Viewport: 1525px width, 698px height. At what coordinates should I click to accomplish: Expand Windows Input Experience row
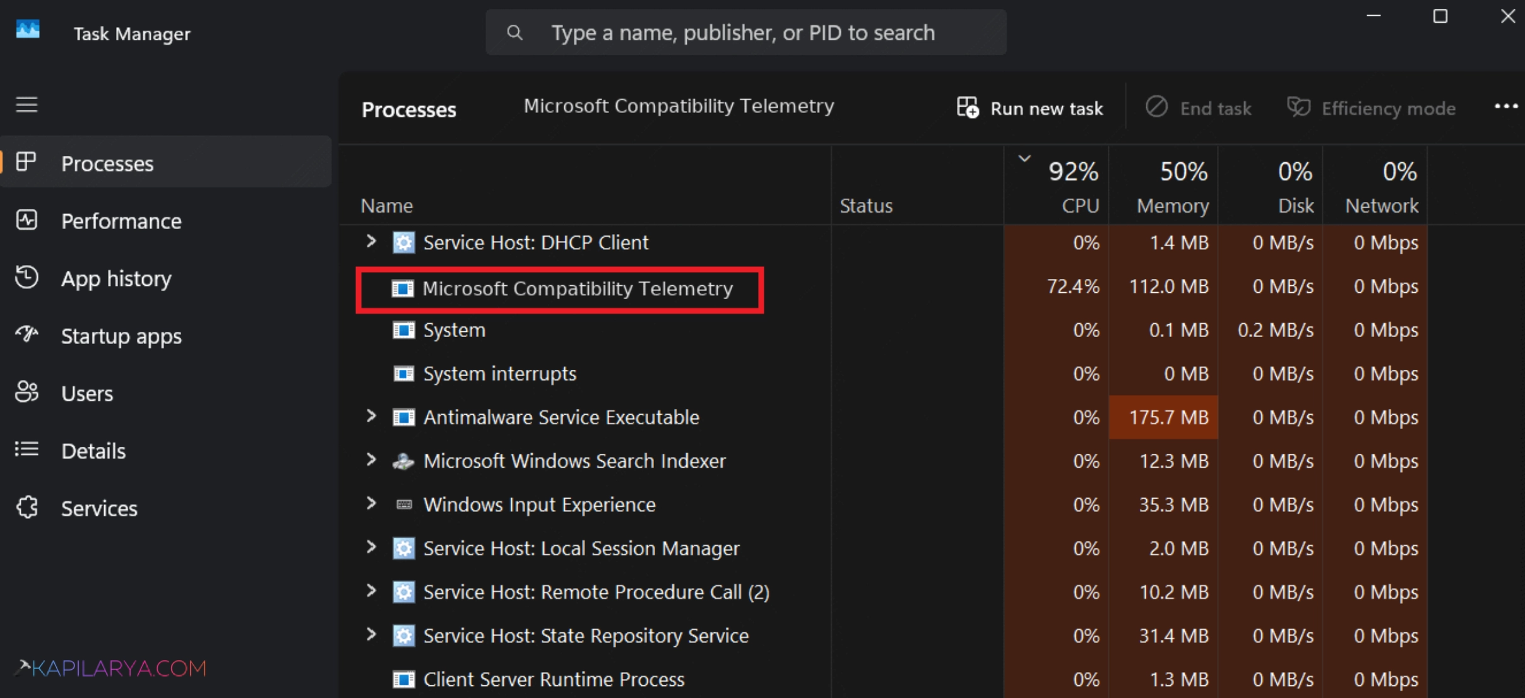point(372,504)
